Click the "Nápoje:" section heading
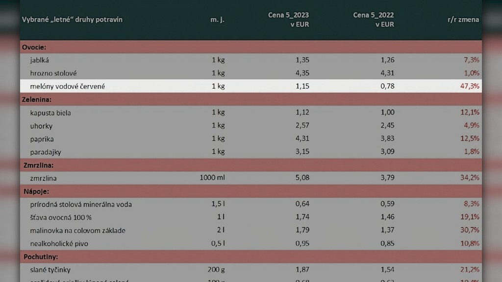502x282 pixels. pos(36,191)
